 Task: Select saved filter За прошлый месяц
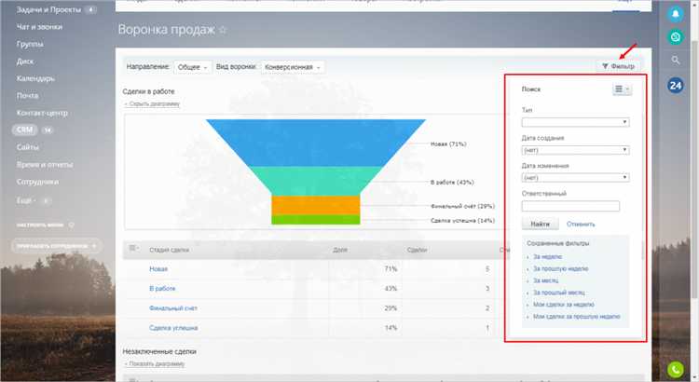click(559, 293)
